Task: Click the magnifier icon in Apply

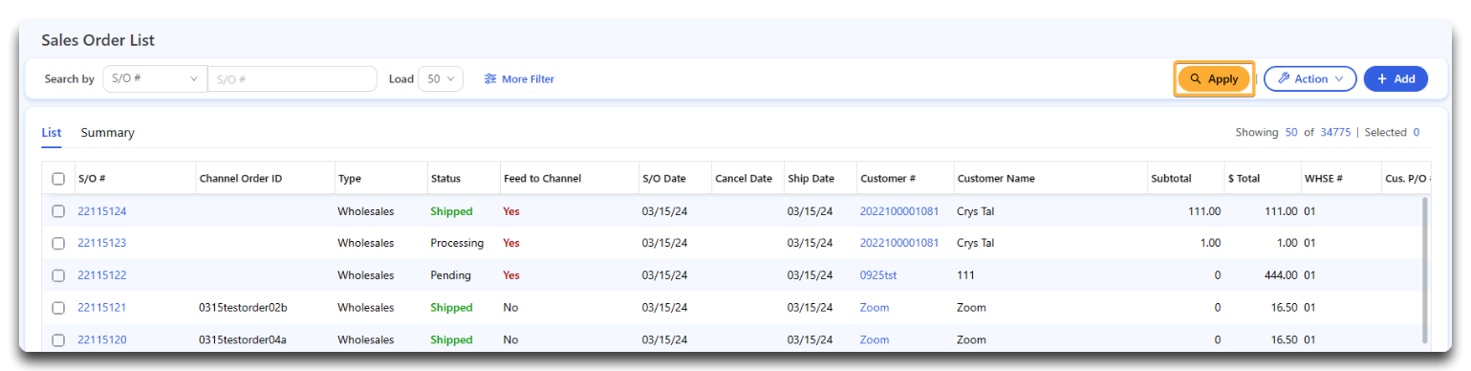Action: (x=1195, y=79)
